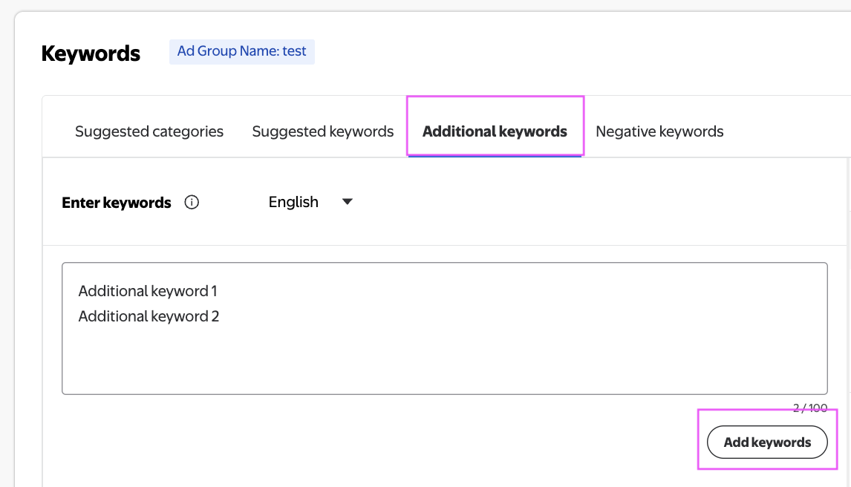Click the info icon beside Enter keywords
This screenshot has width=851, height=487.
pos(192,202)
